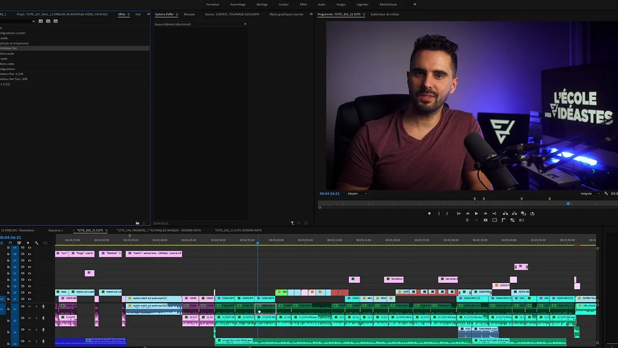Image resolution: width=618 pixels, height=348 pixels.
Task: Select Objets graphiques essentiels tab
Action: coord(286,14)
